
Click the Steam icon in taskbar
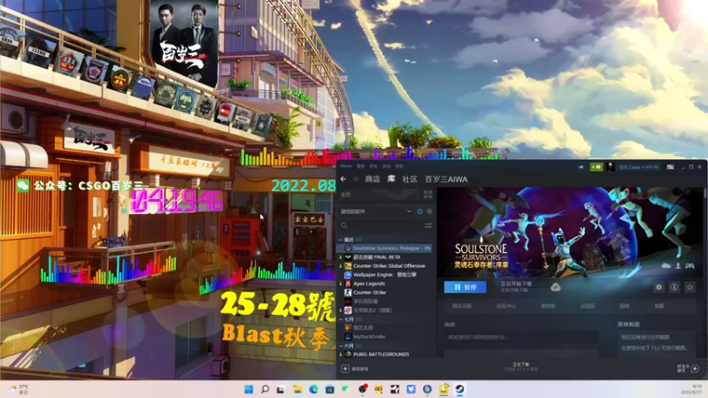459,389
